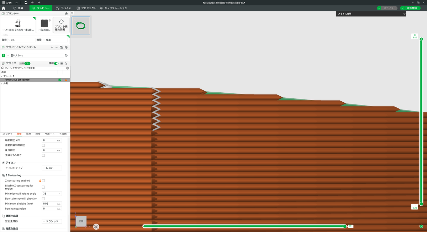Open the その他 settings tab
The image size is (427, 232).
pos(63,134)
